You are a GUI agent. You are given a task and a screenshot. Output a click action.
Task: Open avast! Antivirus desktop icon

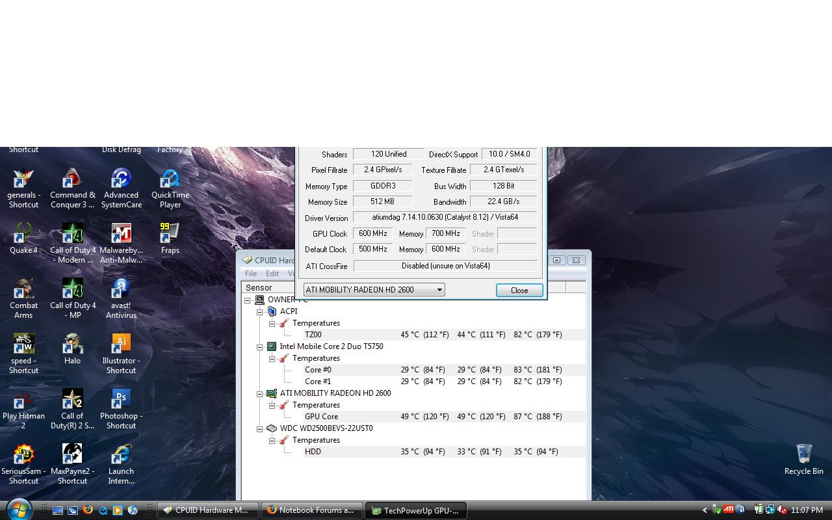[121, 298]
